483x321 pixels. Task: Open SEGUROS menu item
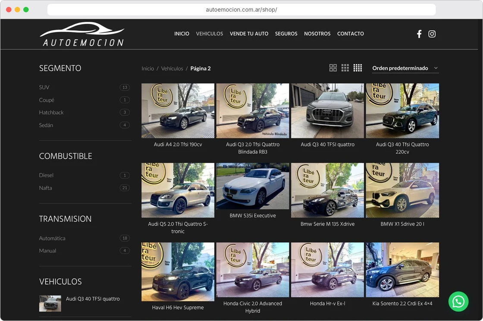click(x=286, y=34)
